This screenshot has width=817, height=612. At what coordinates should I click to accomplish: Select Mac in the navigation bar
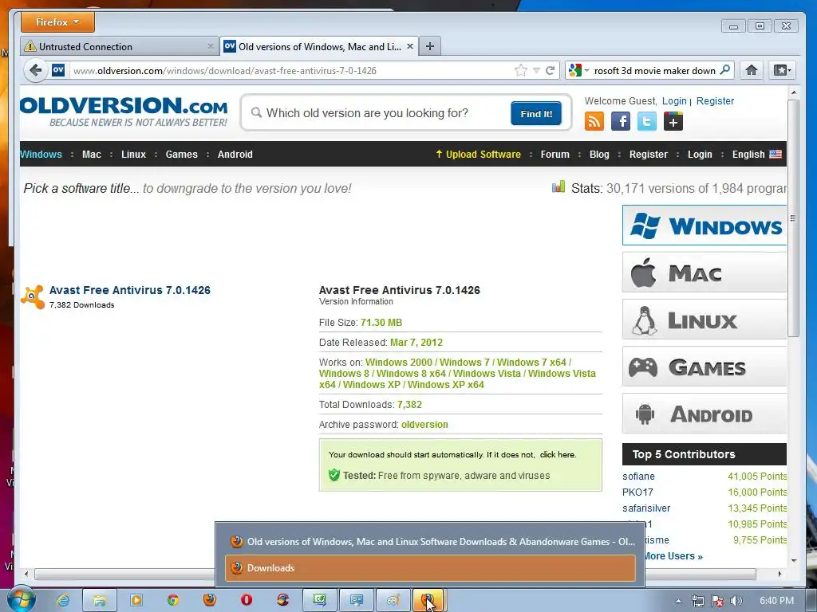point(92,154)
